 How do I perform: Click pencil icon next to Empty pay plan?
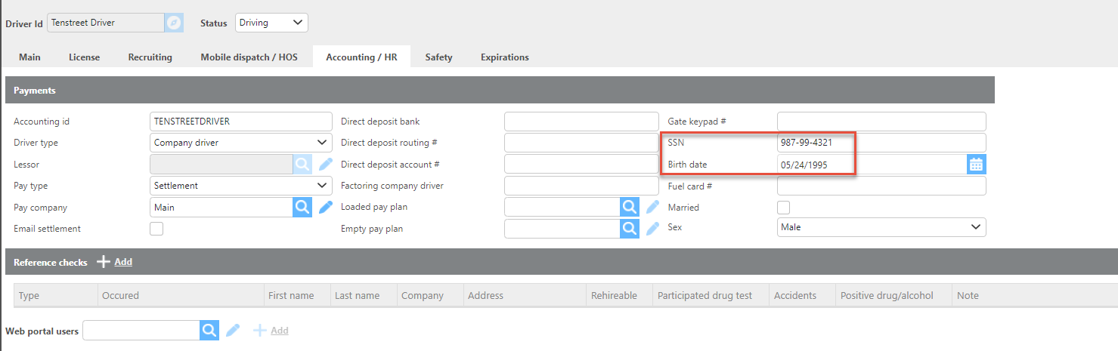coord(652,228)
